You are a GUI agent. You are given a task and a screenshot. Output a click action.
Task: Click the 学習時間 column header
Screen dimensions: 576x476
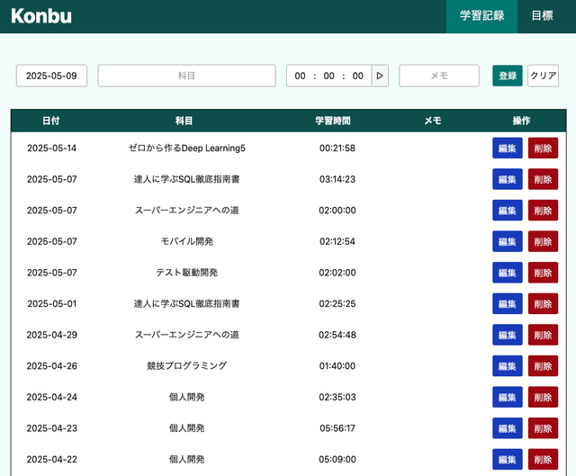333,121
